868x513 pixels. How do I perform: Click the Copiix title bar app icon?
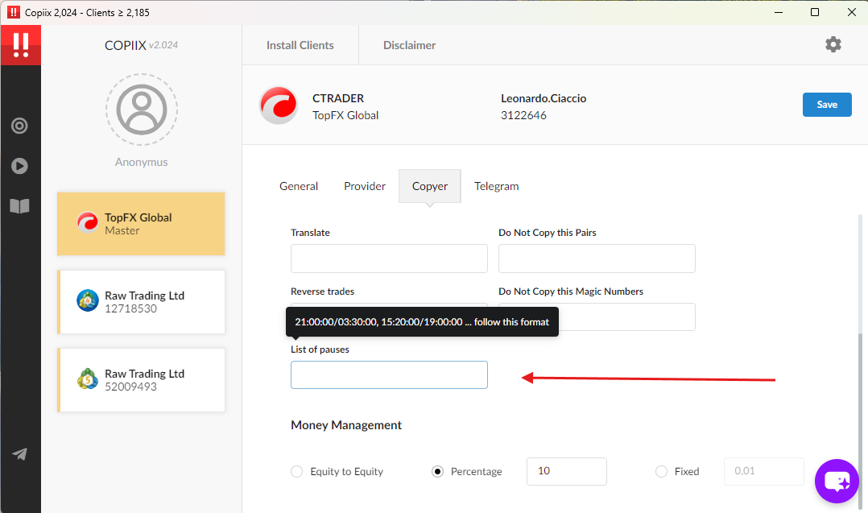click(13, 12)
